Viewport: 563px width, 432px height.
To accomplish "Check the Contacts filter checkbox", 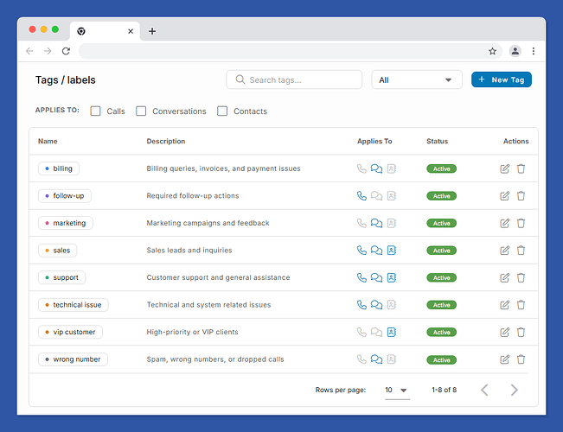I will (222, 111).
